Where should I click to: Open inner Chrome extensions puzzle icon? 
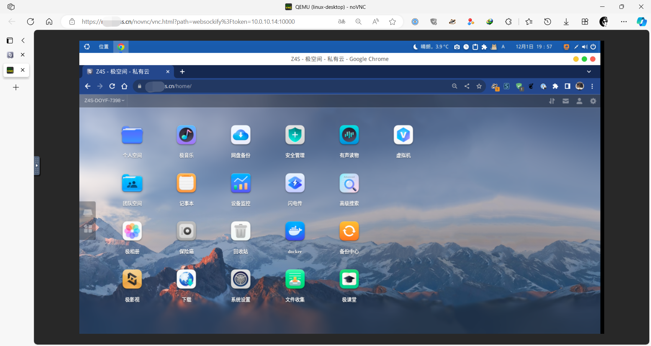tap(555, 86)
